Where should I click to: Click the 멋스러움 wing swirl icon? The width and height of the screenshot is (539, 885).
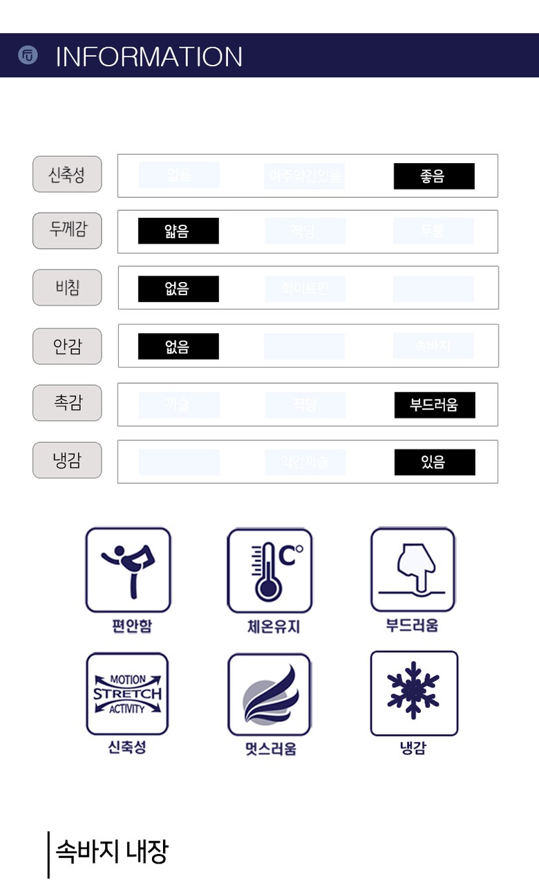(x=269, y=695)
